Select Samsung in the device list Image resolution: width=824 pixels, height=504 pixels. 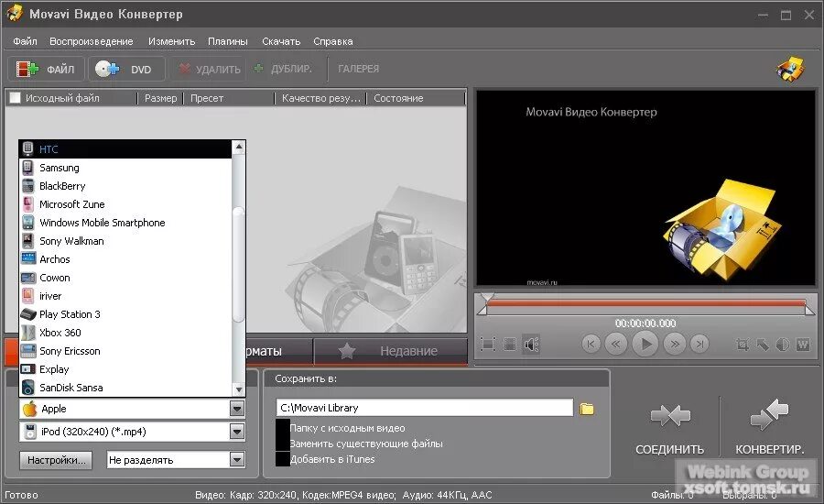(x=125, y=168)
